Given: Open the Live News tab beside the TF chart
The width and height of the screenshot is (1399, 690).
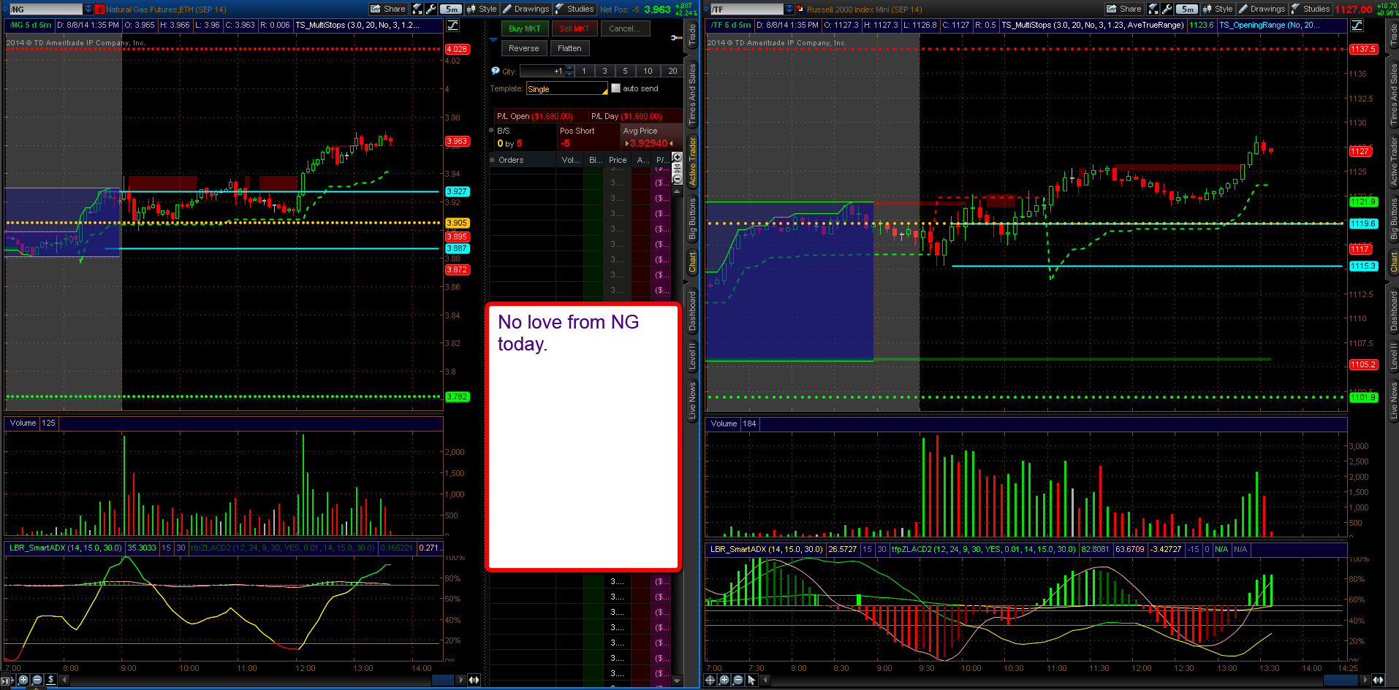Looking at the screenshot, I should coord(1393,400).
